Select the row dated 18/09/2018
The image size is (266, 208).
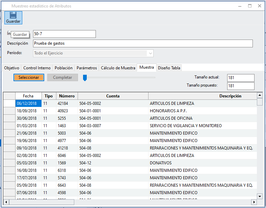(x=28, y=111)
